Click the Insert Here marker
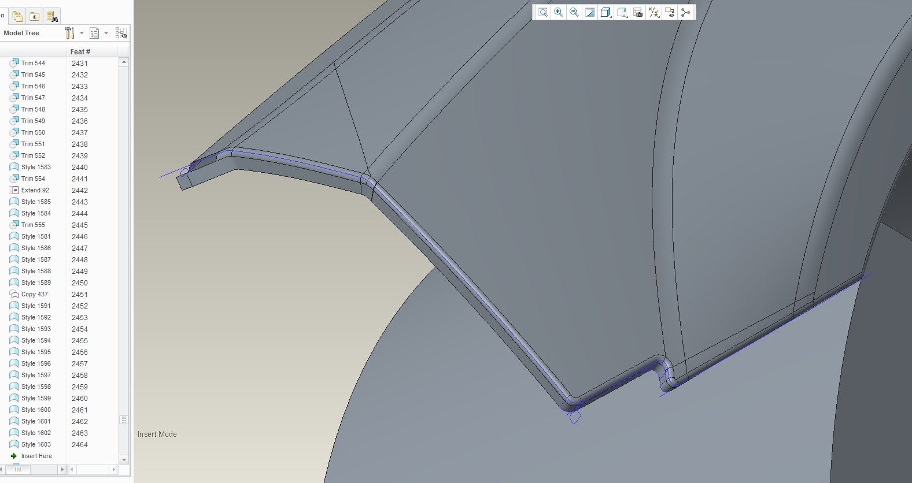Screen dimensions: 912x483 pos(36,456)
